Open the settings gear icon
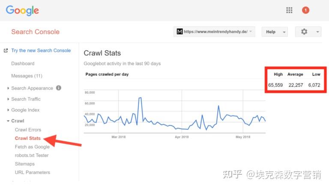Viewport: 329px width, 188px height. coord(304,32)
